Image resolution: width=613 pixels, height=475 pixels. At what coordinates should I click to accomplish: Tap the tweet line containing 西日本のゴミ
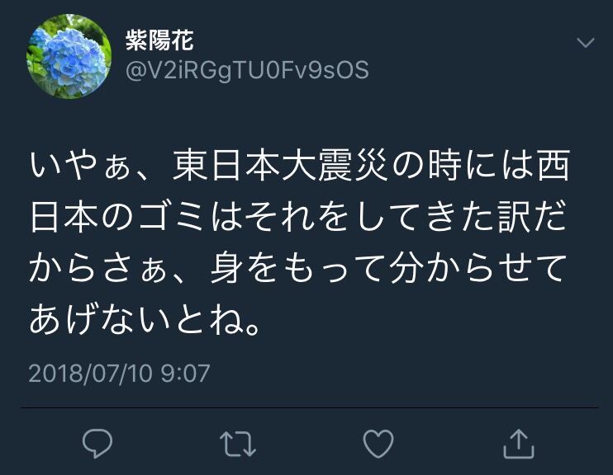(x=299, y=217)
